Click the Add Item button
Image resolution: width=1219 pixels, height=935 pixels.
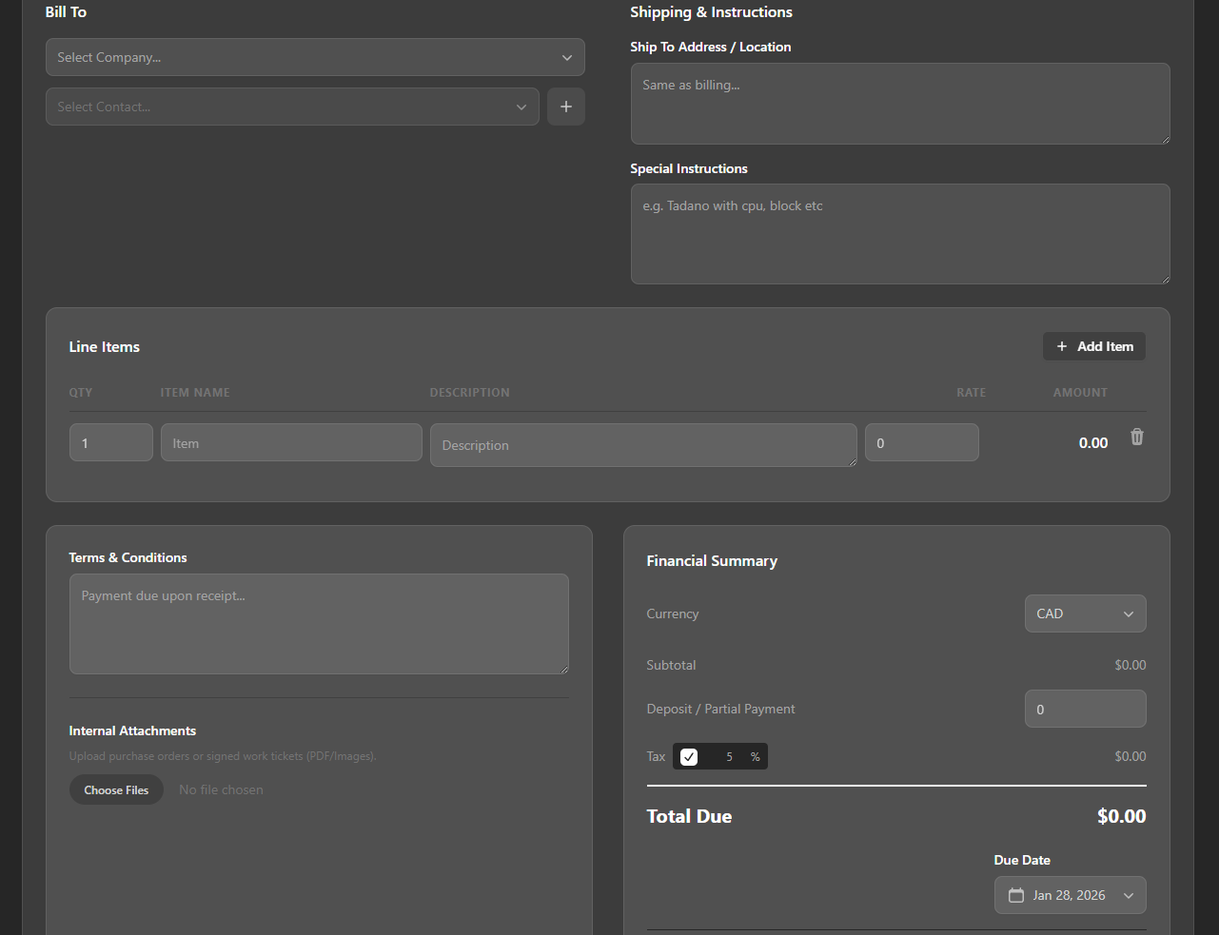[1093, 346]
